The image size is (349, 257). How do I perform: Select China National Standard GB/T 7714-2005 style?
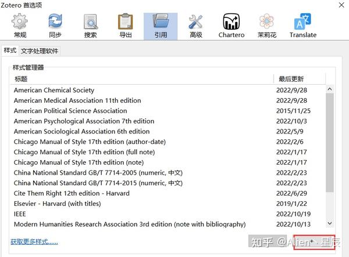point(168,173)
